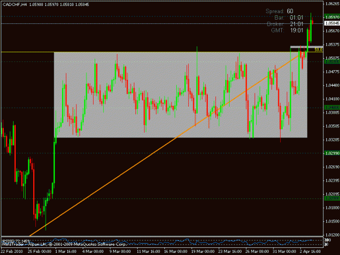Click the 9 Mar 00:00 date label
The image size is (340, 255).
pos(120,251)
